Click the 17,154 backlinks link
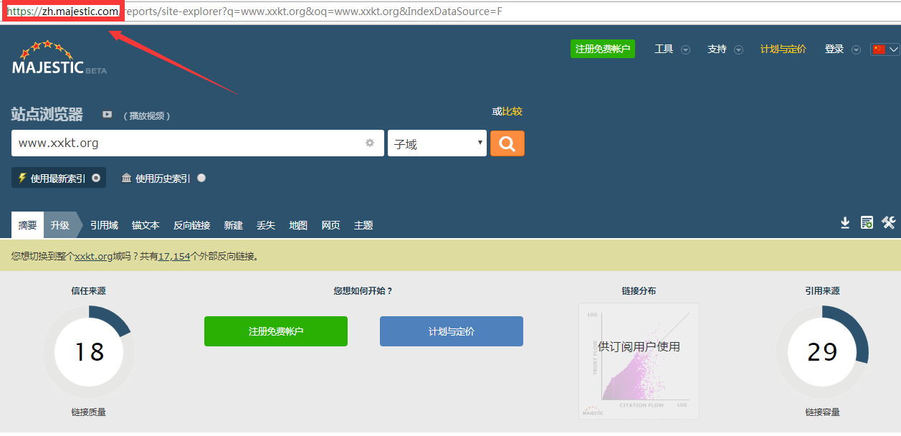The image size is (901, 436). click(x=174, y=256)
